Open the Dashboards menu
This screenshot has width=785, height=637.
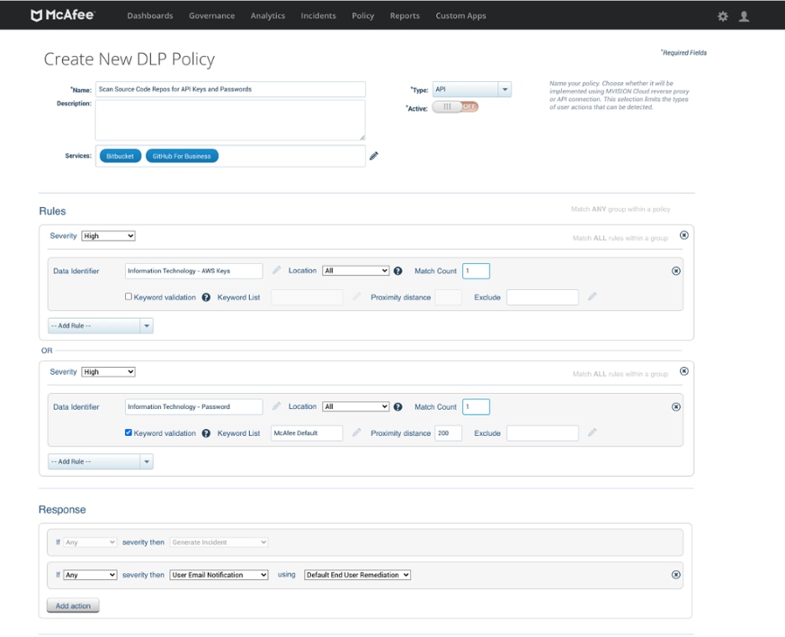[150, 16]
